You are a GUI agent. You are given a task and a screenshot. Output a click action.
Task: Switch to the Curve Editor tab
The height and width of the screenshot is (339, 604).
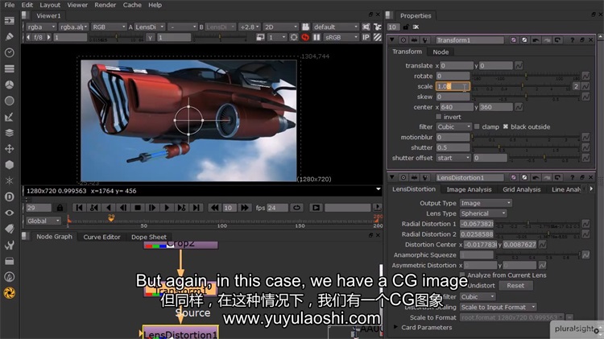(101, 237)
